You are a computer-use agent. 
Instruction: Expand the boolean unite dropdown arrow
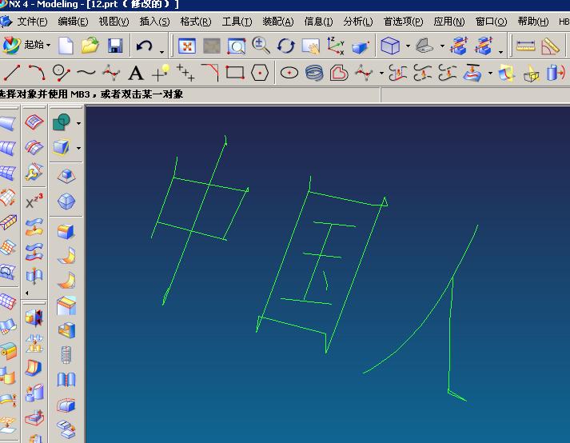click(78, 123)
